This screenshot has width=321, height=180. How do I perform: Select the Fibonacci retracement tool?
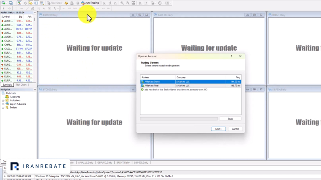pos(38,8)
